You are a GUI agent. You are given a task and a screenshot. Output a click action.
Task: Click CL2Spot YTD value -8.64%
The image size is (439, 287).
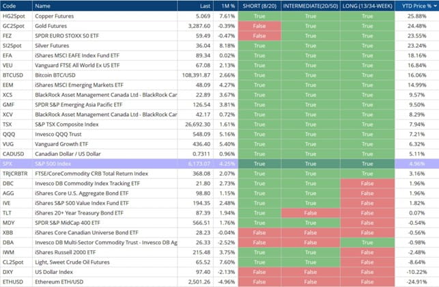pyautogui.click(x=417, y=262)
